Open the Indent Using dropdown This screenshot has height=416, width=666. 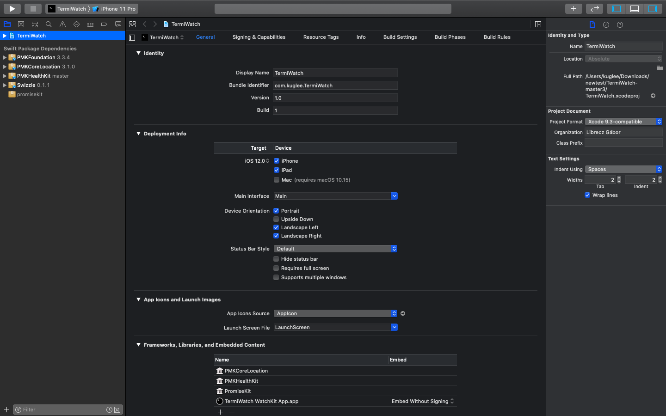(x=624, y=169)
